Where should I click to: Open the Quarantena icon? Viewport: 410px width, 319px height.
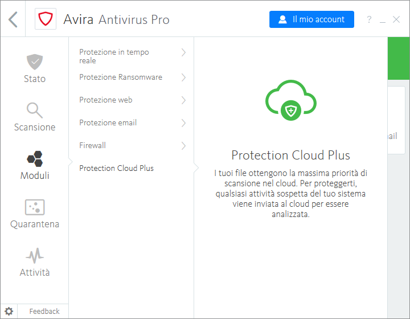click(35, 207)
